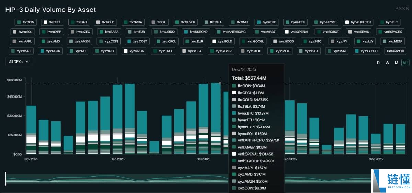
Task: Toggle the xyz:SNDK legend series
Action: point(280,51)
